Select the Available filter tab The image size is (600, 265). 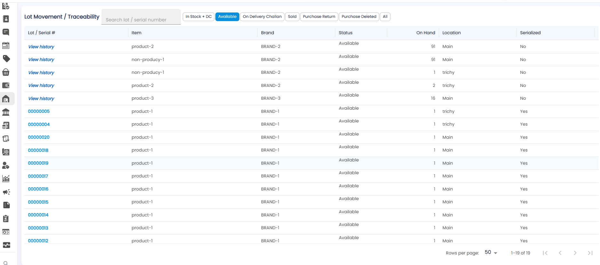(227, 17)
